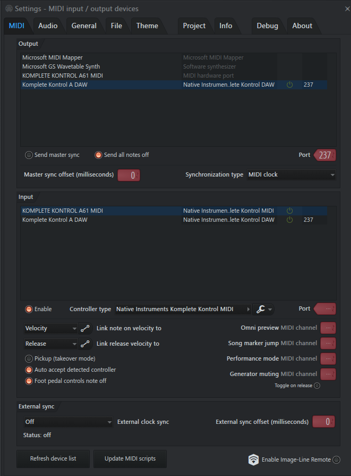Toggle power icon for Komplete Kontrol A DAW input
This screenshot has height=476, width=351.
pos(290,220)
